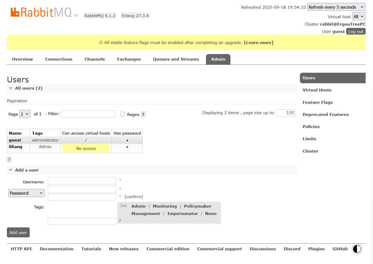Open the Exchanges tab

coord(129,59)
